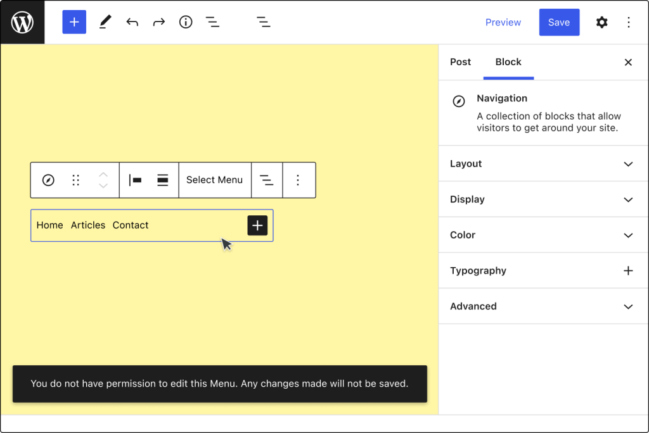Close the settings sidebar
The image size is (649, 433).
(628, 62)
